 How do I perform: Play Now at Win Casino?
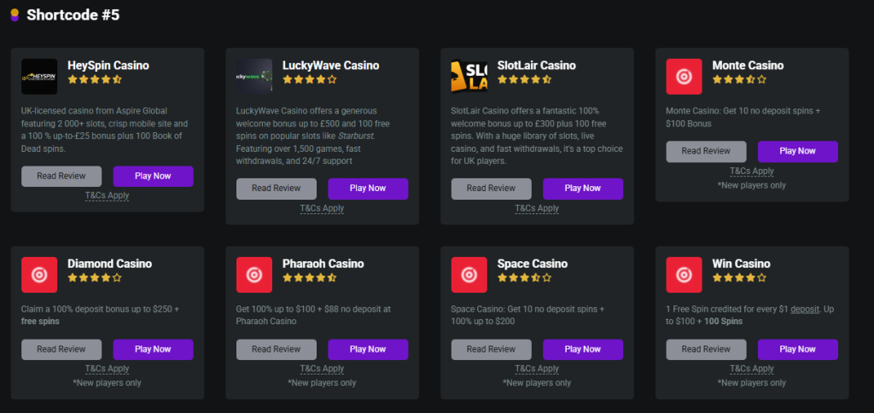click(798, 350)
